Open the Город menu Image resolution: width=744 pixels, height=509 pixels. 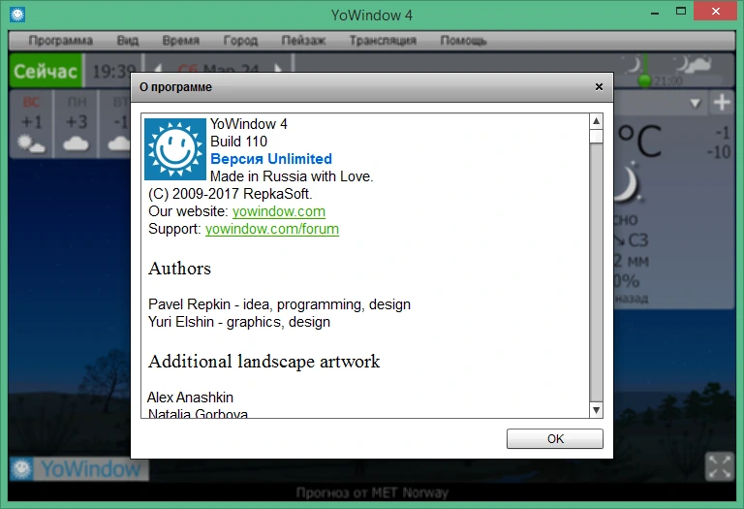pyautogui.click(x=240, y=41)
